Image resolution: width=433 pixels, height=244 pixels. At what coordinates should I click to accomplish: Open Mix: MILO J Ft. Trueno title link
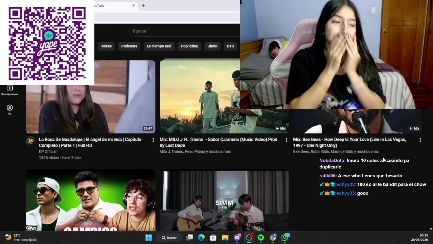click(219, 142)
